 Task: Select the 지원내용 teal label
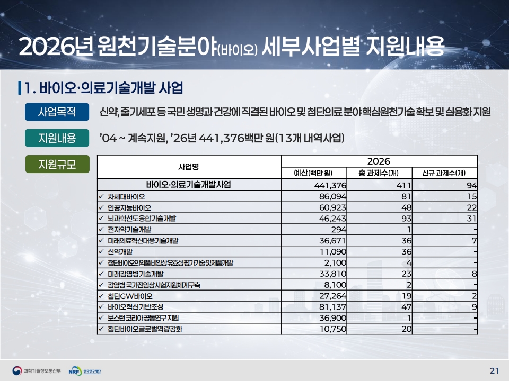coord(57,139)
